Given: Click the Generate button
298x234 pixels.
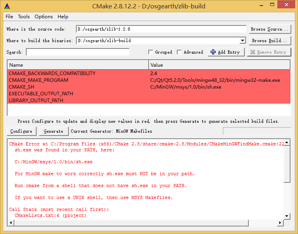Looking at the screenshot, I should (54, 131).
